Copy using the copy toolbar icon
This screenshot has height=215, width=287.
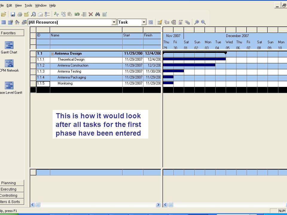tap(63, 14)
